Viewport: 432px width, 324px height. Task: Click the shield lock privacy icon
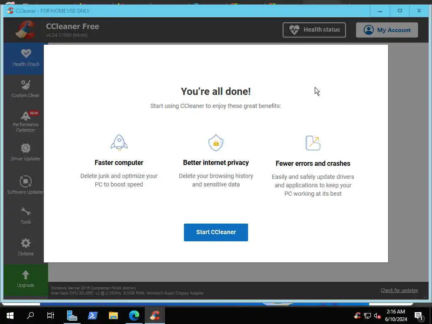click(216, 143)
